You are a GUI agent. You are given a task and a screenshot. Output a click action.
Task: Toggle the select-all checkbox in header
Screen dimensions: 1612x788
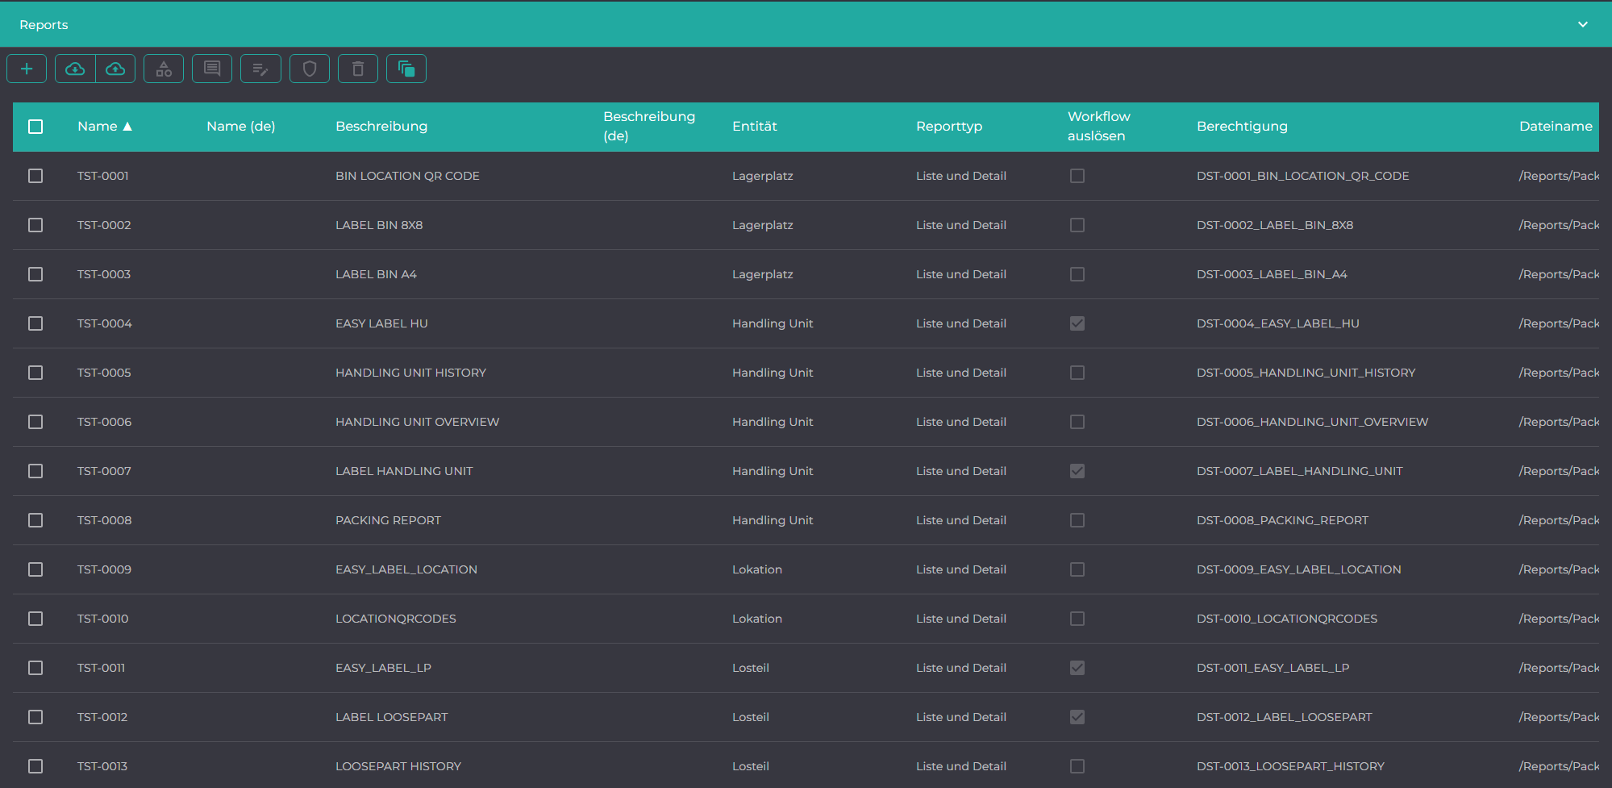(35, 127)
